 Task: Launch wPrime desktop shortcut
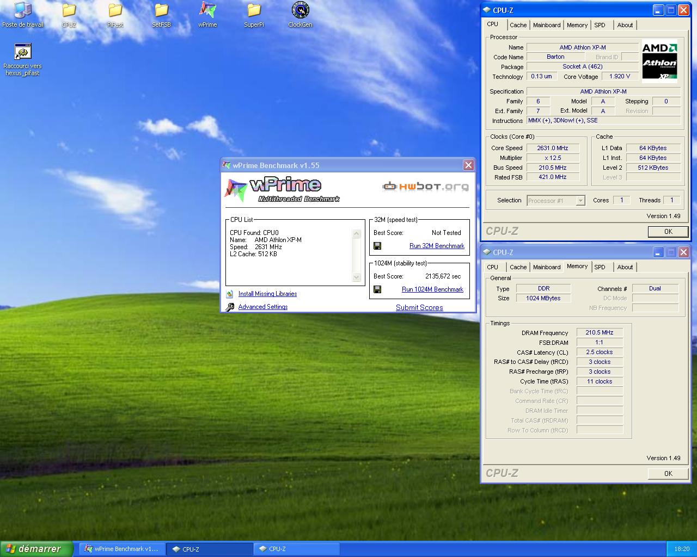click(x=207, y=15)
